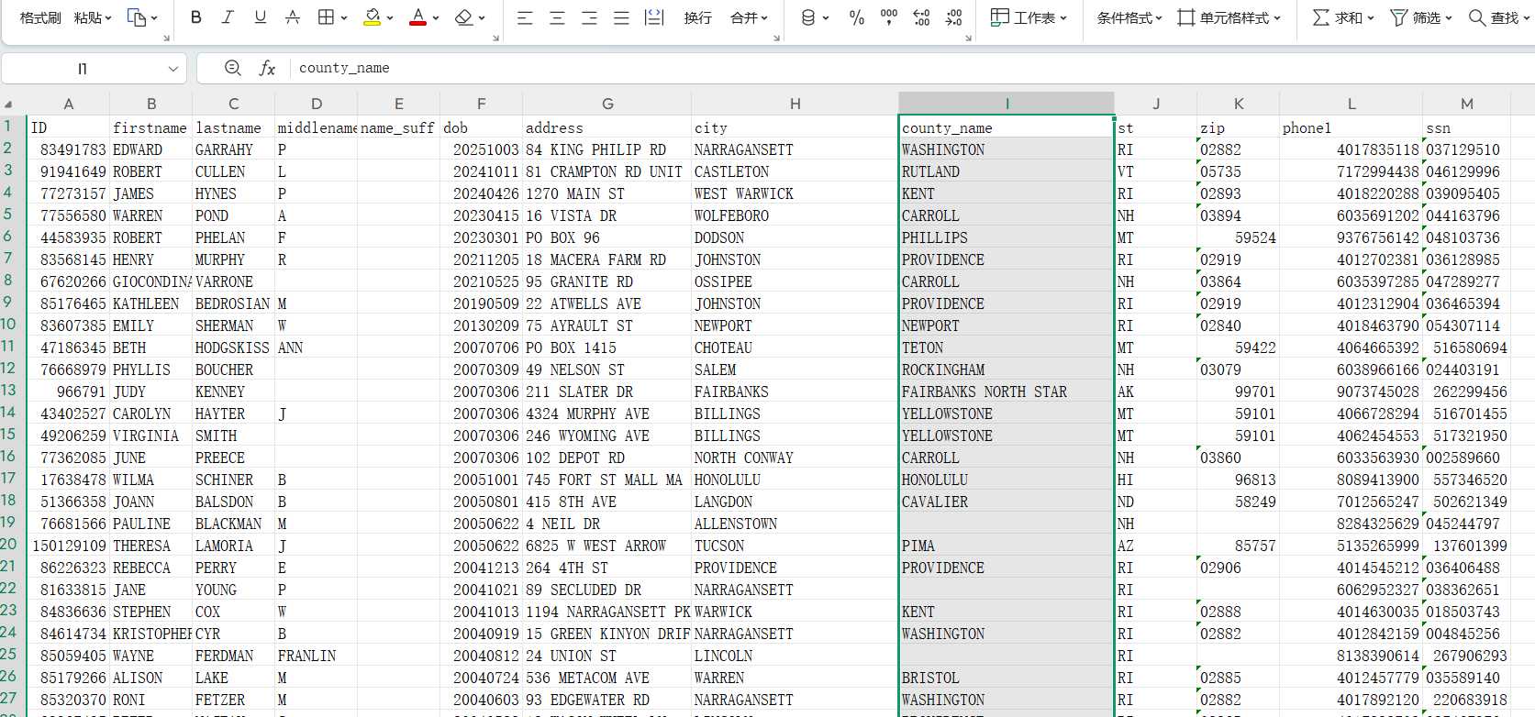The width and height of the screenshot is (1535, 717).
Task: Open the 工作表 worksheet dropdown
Action: 1029,17
